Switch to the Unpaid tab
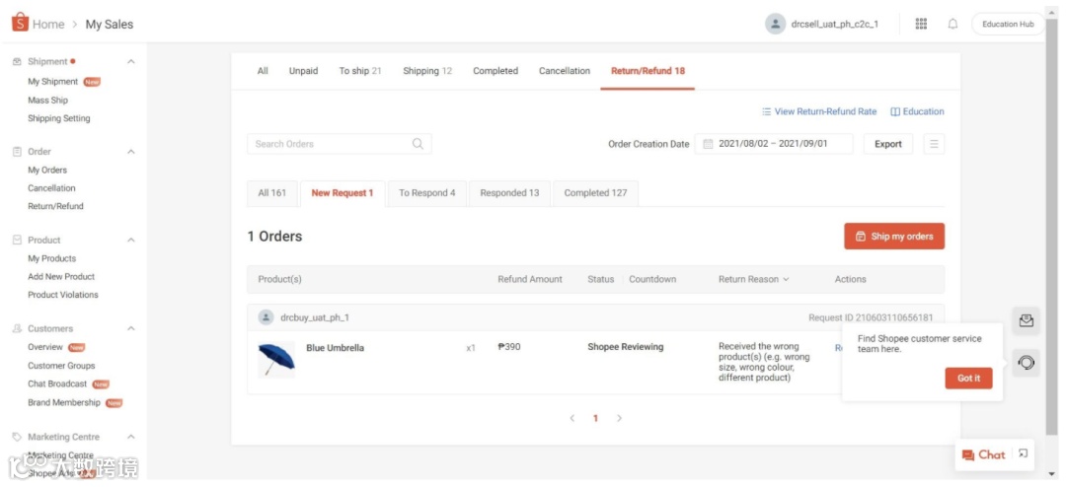The width and height of the screenshot is (1066, 487). 303,71
